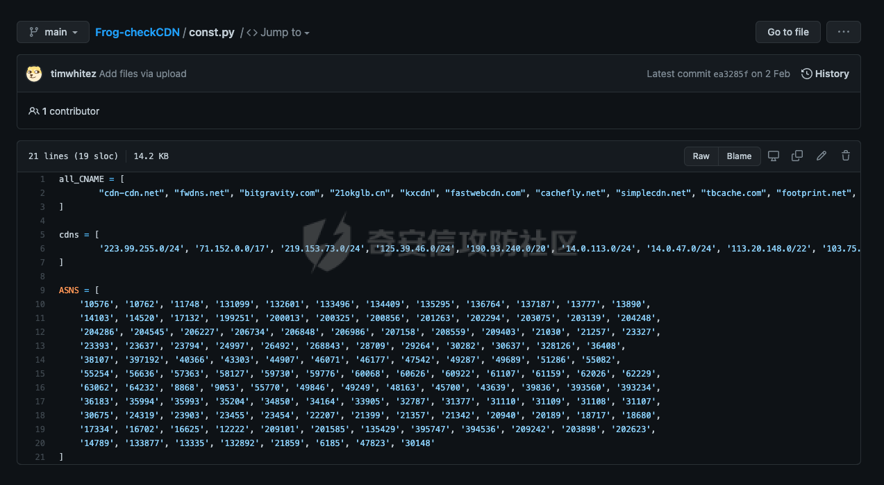The width and height of the screenshot is (884, 485).
Task: Open the Add files via upload commit message
Action: coord(142,74)
